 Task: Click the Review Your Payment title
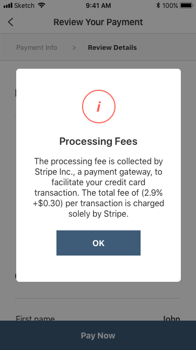click(x=98, y=22)
